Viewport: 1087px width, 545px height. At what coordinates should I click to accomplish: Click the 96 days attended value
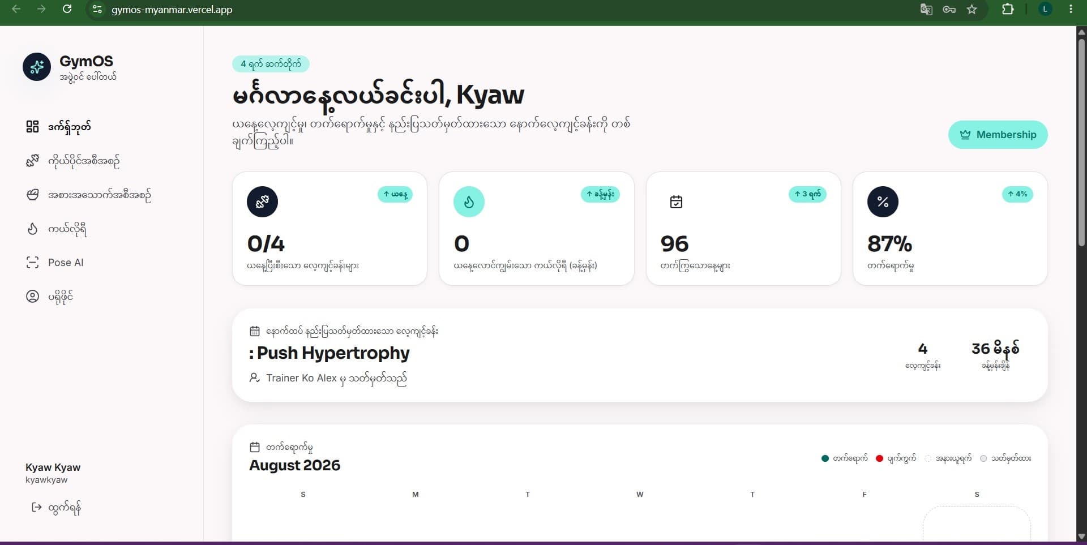[x=675, y=244]
